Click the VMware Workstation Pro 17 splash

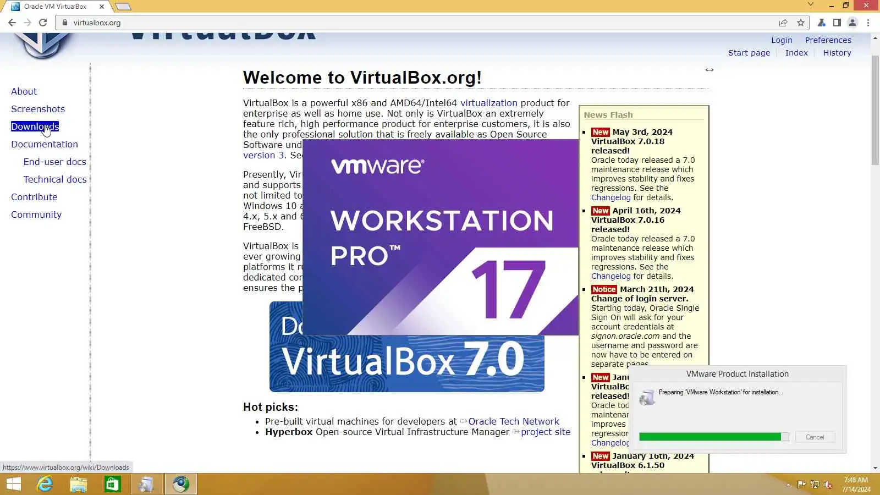click(441, 237)
